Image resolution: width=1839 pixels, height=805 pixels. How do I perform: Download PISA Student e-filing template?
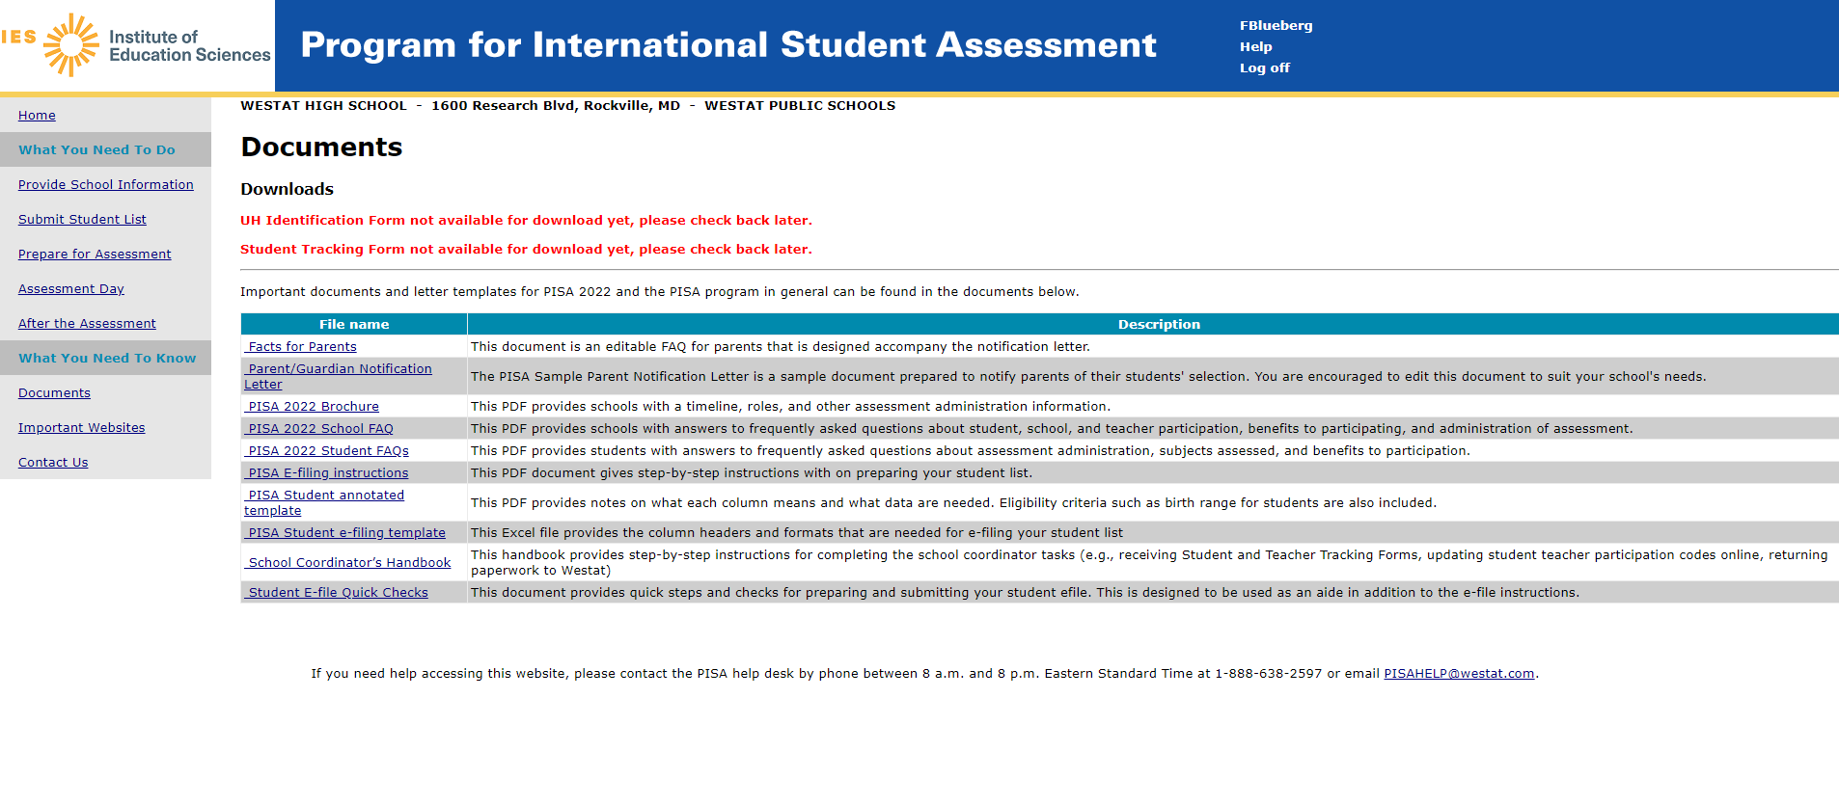tap(345, 532)
